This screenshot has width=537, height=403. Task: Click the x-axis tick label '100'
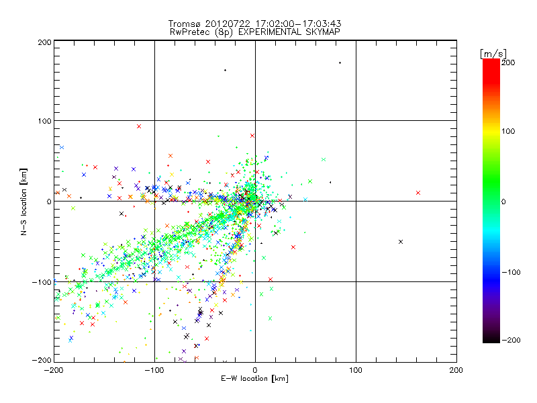pyautogui.click(x=356, y=371)
